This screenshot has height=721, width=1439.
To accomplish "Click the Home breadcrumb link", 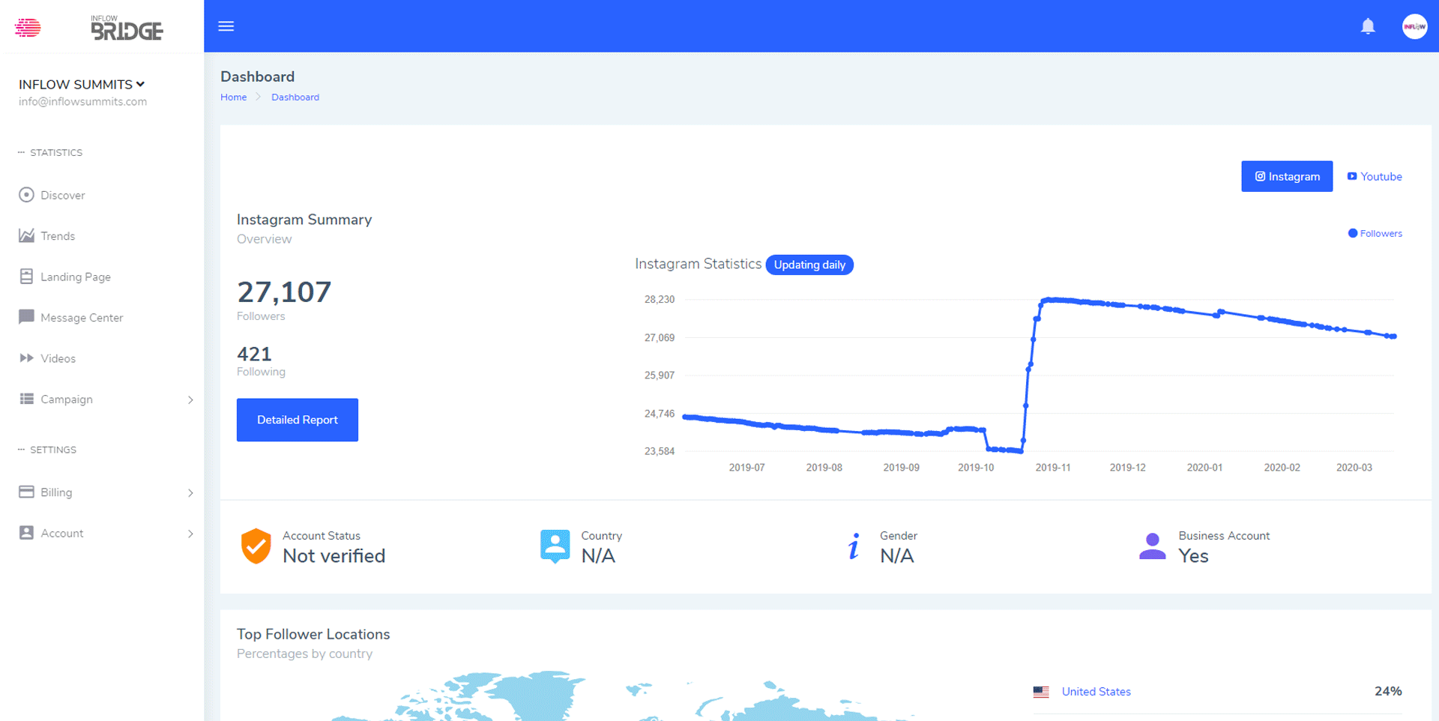I will click(233, 97).
